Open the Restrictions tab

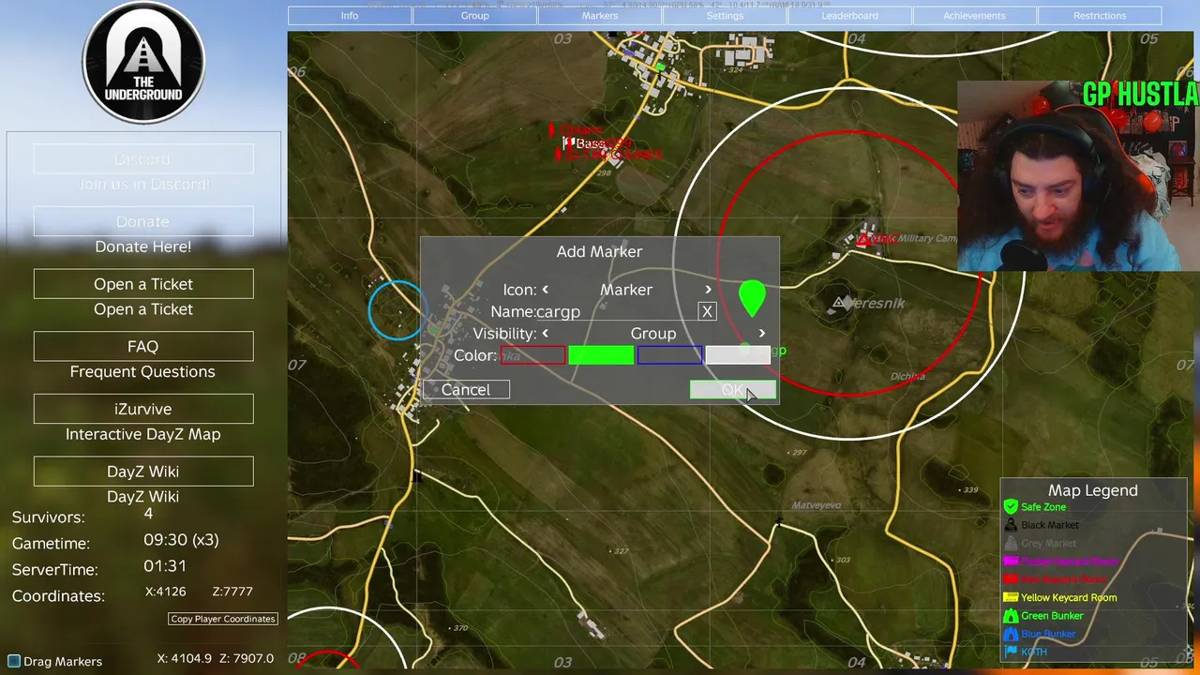click(1100, 16)
